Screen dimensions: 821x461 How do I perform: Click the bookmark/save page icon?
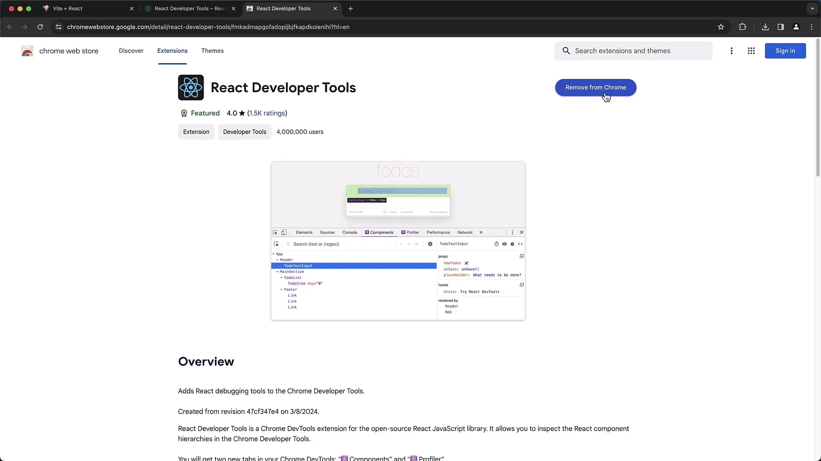click(x=721, y=26)
